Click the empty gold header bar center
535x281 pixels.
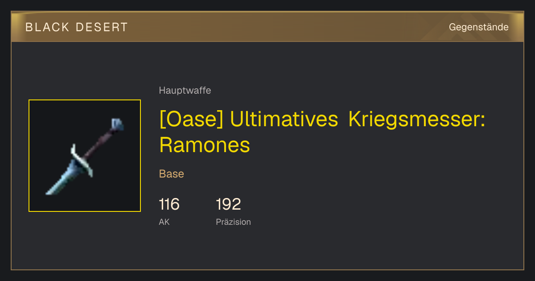pos(267,27)
